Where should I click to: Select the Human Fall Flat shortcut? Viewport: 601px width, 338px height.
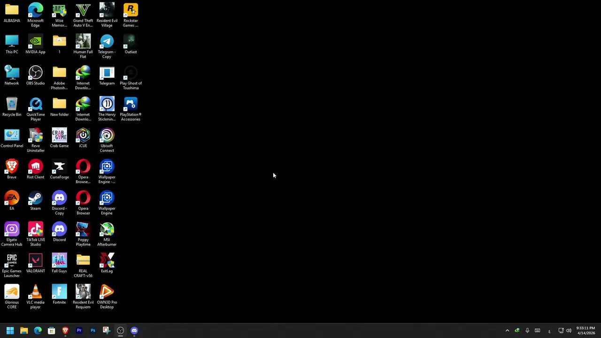(x=83, y=46)
